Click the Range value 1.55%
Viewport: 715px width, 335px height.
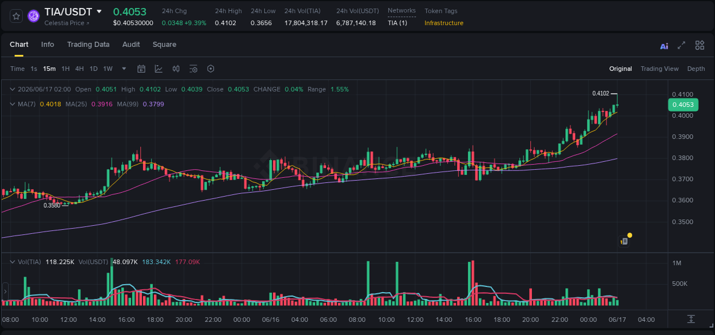pos(339,89)
